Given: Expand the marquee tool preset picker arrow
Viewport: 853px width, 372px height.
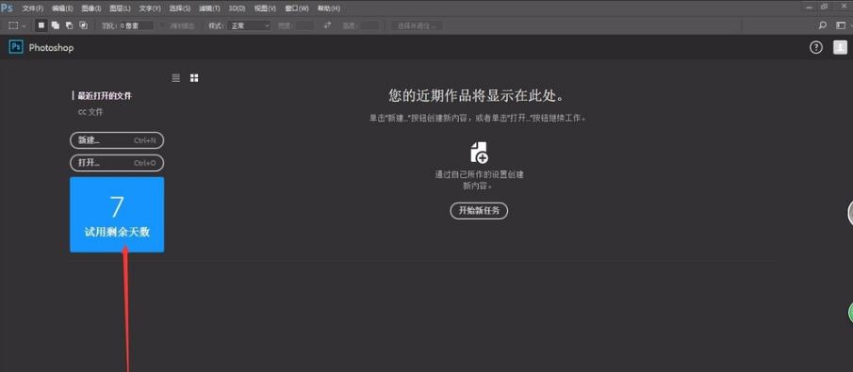Looking at the screenshot, I should click(x=24, y=26).
